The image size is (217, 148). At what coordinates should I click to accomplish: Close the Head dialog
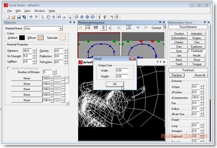[132, 59]
